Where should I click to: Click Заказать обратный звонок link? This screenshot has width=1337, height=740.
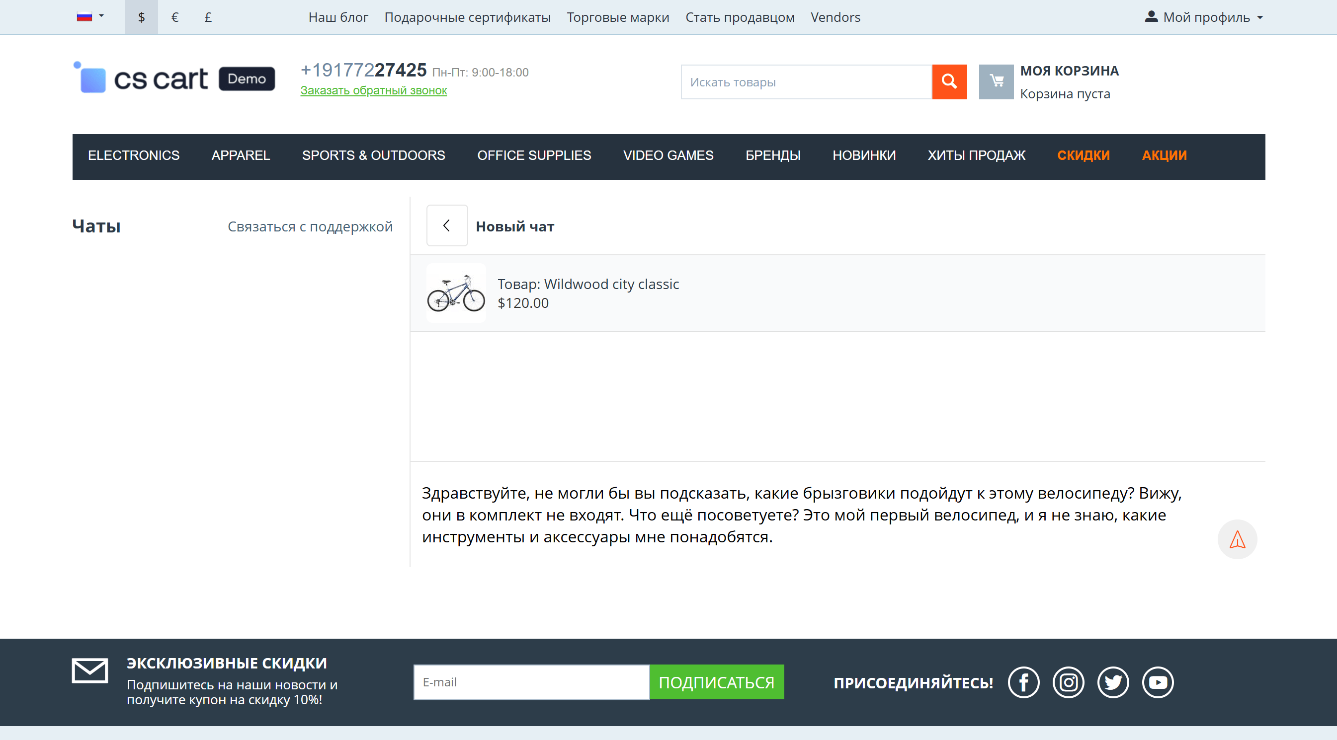coord(373,90)
